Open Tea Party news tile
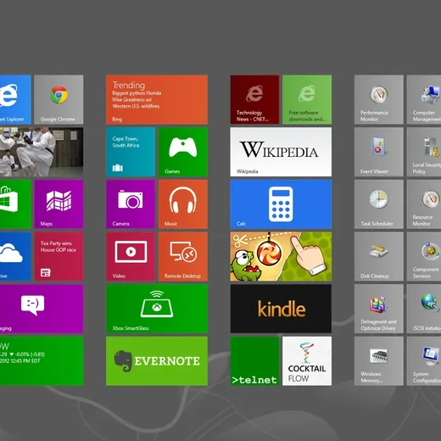The image size is (441, 441). (x=59, y=256)
